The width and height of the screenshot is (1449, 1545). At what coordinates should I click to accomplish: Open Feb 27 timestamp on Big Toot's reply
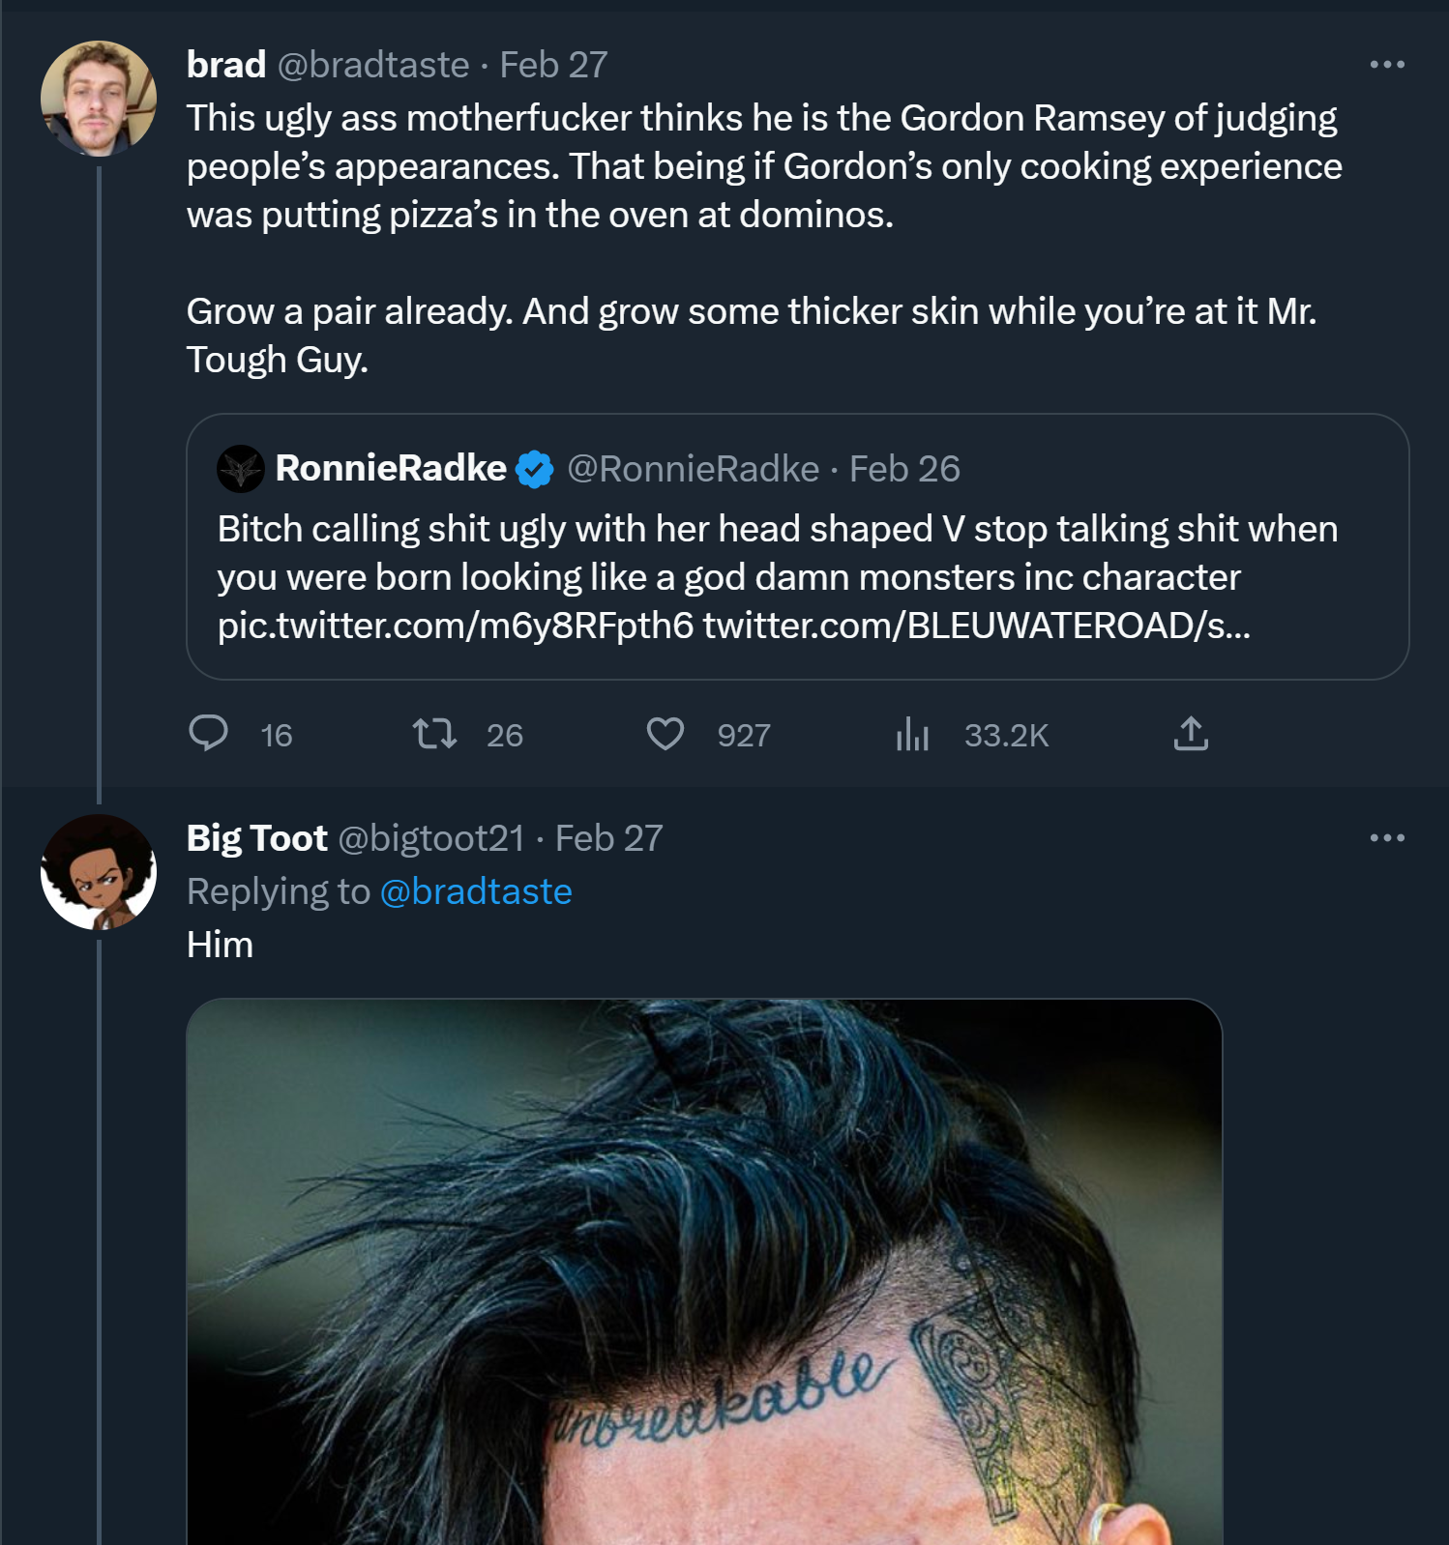click(609, 838)
